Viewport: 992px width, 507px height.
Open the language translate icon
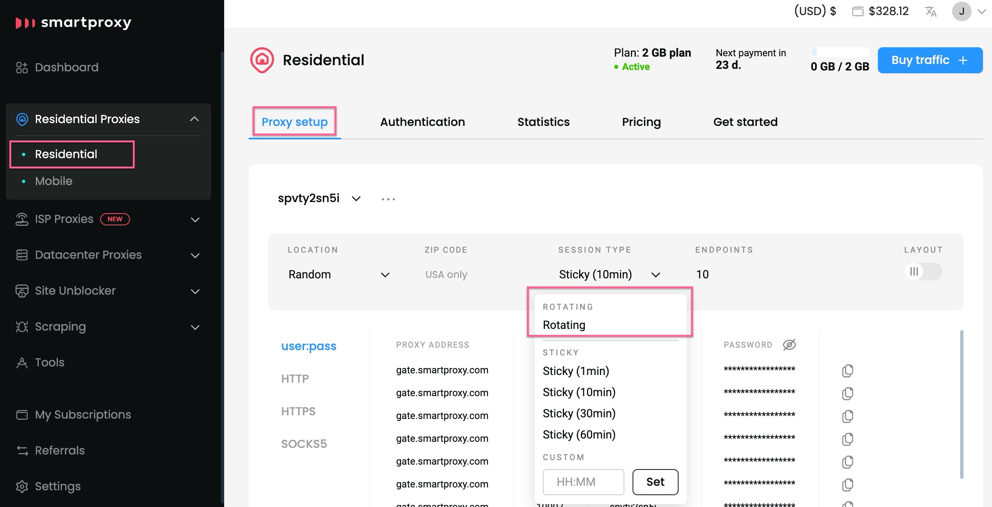tap(931, 11)
